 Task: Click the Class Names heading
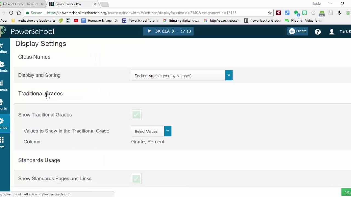pos(34,57)
